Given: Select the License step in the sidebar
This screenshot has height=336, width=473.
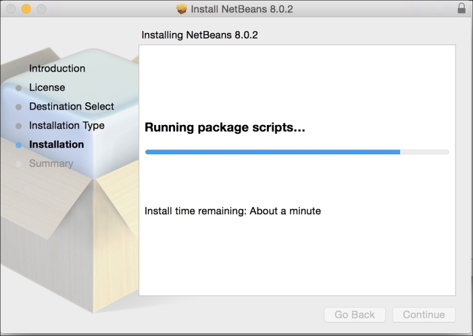Looking at the screenshot, I should [47, 87].
